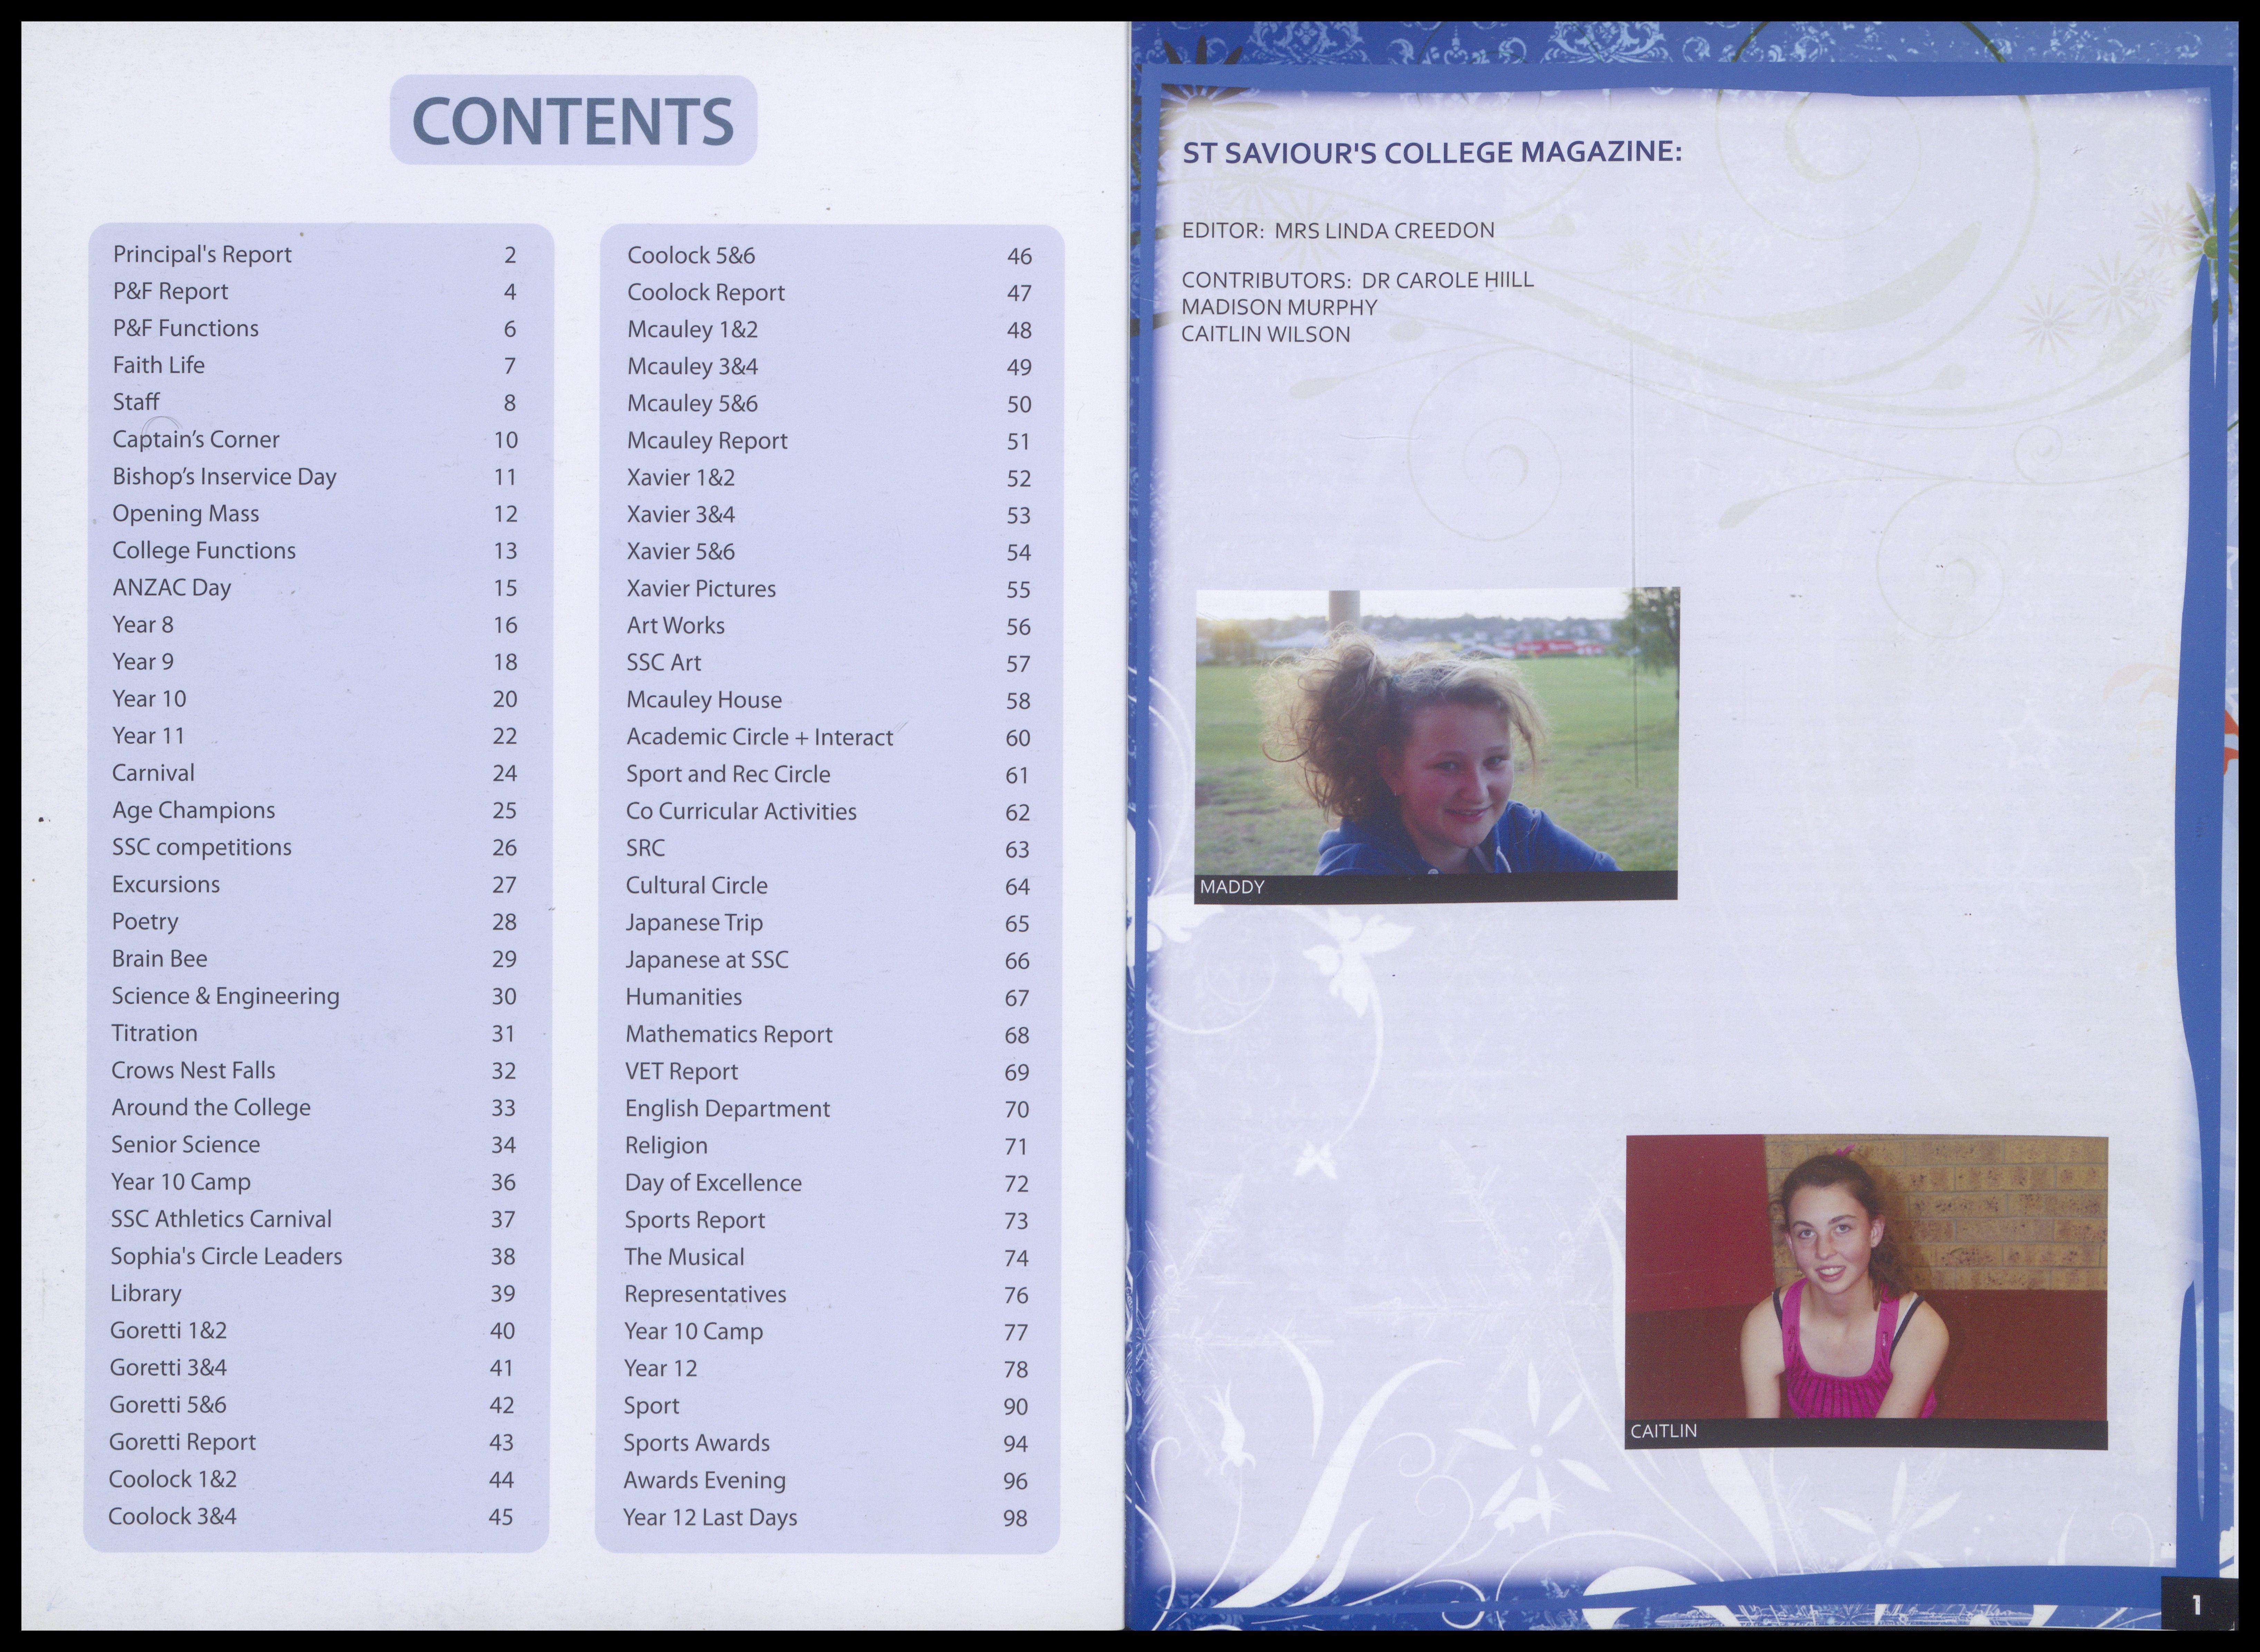This screenshot has width=2260, height=1652.
Task: Click the CONTENTS heading banner
Action: [x=573, y=121]
